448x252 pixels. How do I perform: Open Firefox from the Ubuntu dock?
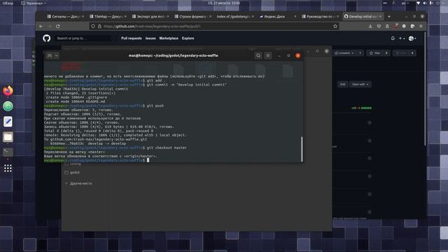click(x=8, y=91)
